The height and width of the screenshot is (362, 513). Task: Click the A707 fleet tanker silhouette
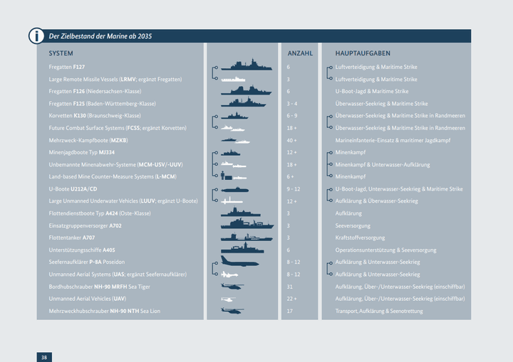coord(247,238)
